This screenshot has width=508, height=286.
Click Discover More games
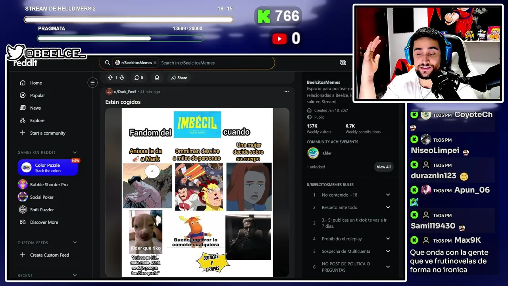coord(44,222)
